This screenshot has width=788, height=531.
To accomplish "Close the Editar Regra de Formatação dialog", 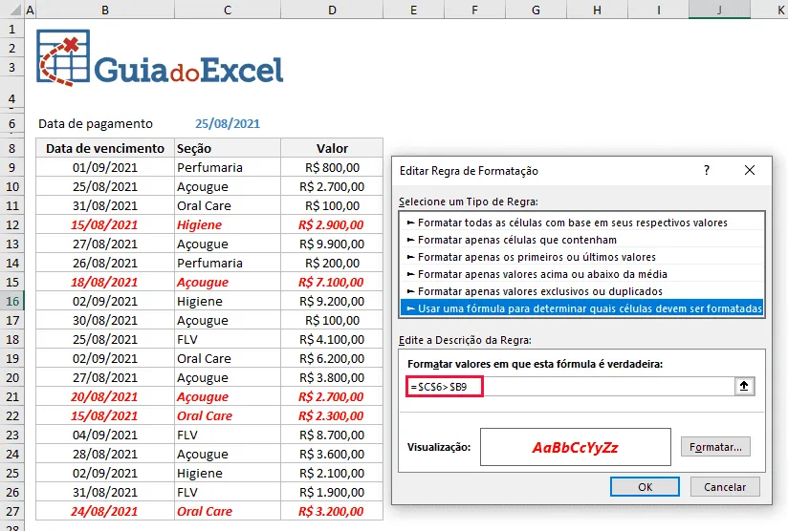I will (x=750, y=171).
